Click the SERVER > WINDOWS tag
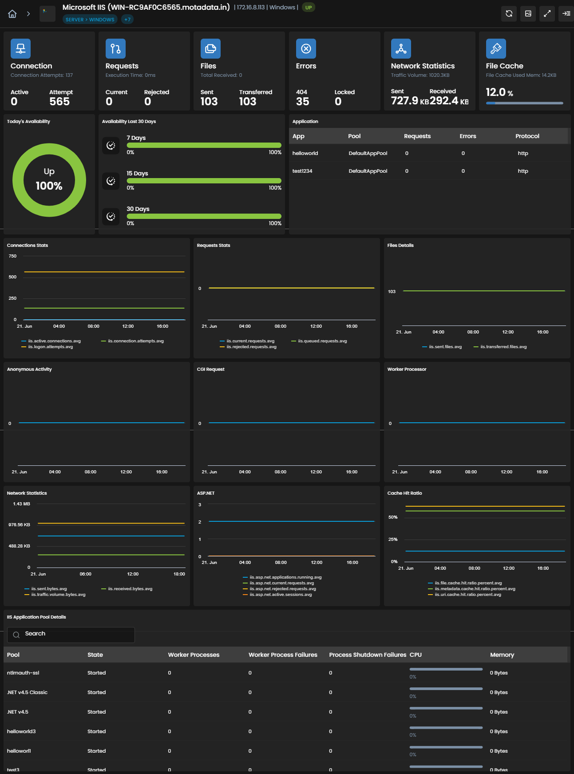The height and width of the screenshot is (774, 574). click(90, 20)
